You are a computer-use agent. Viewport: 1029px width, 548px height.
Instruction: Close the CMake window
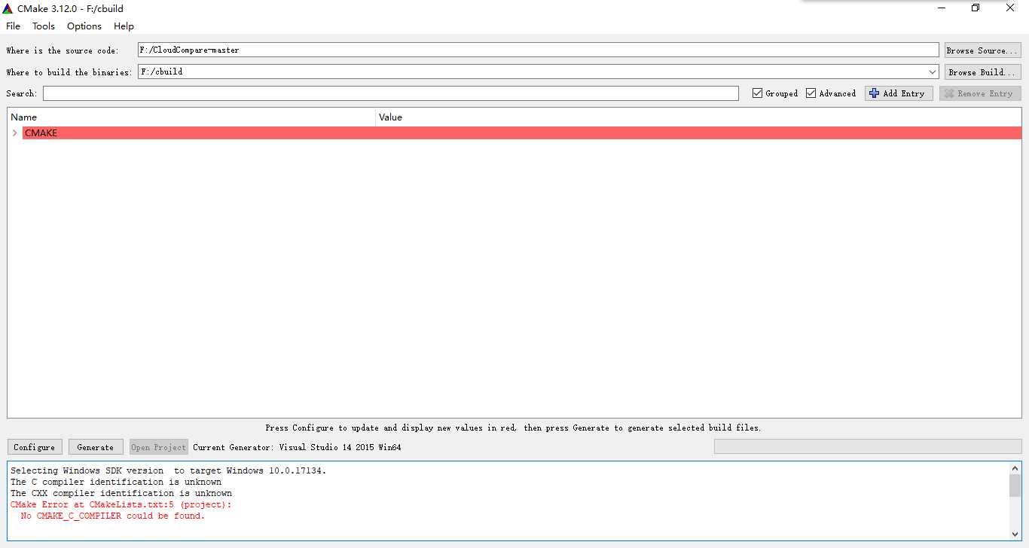coord(1010,8)
